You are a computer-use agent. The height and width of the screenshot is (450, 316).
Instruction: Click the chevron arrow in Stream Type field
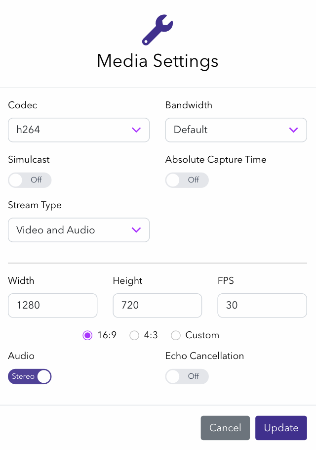coord(136,230)
